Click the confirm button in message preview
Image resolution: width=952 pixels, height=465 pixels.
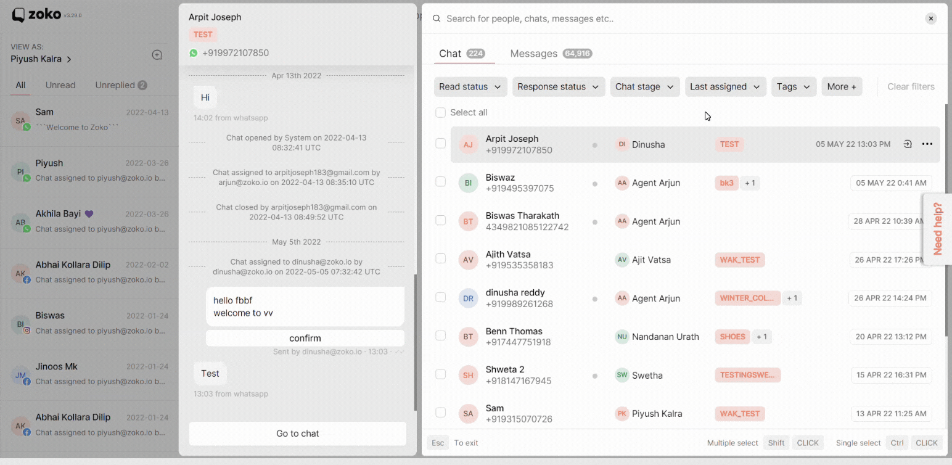coord(305,338)
